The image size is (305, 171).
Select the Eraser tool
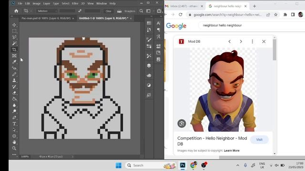14,93
